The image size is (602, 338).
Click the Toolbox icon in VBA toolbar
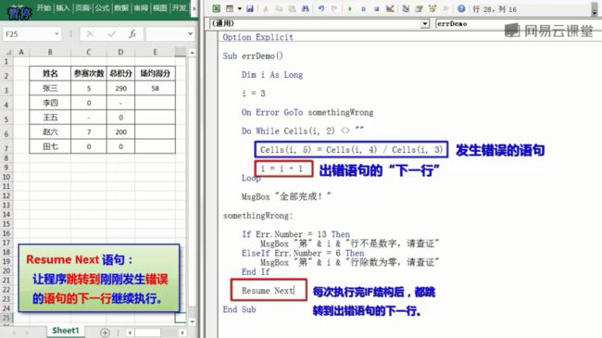445,8
